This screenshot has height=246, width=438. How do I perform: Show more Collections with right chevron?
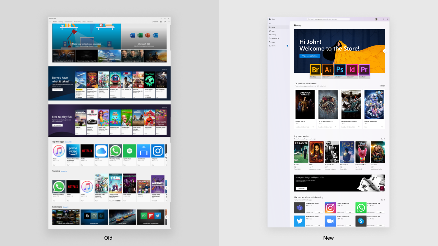coord(166,217)
